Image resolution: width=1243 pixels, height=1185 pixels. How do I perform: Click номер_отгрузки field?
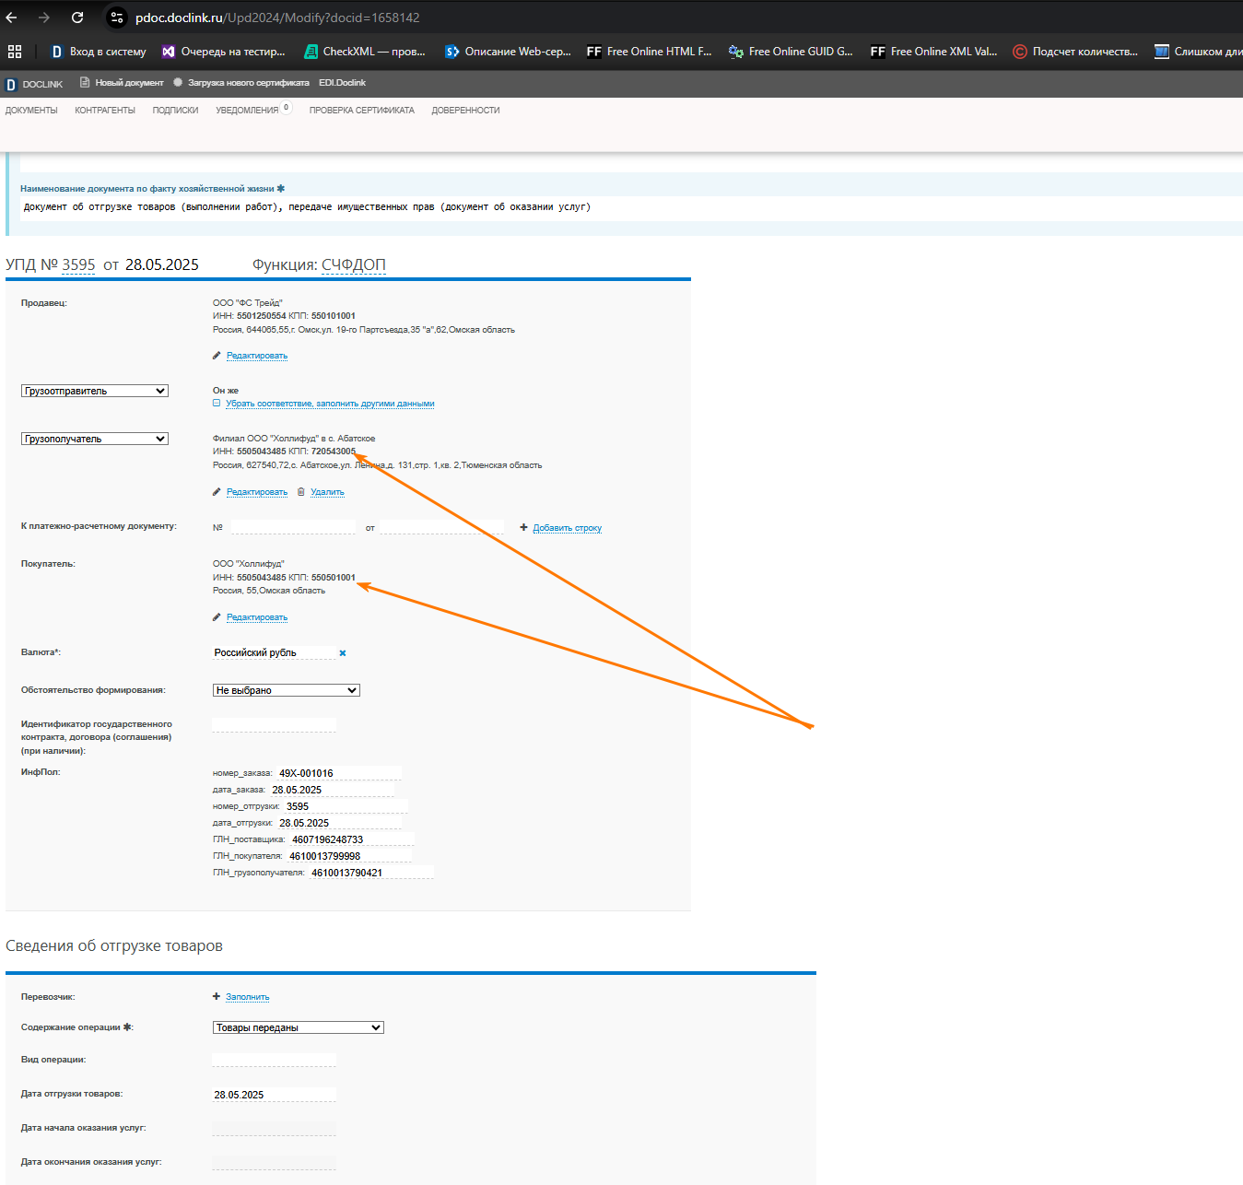pyautogui.click(x=346, y=806)
